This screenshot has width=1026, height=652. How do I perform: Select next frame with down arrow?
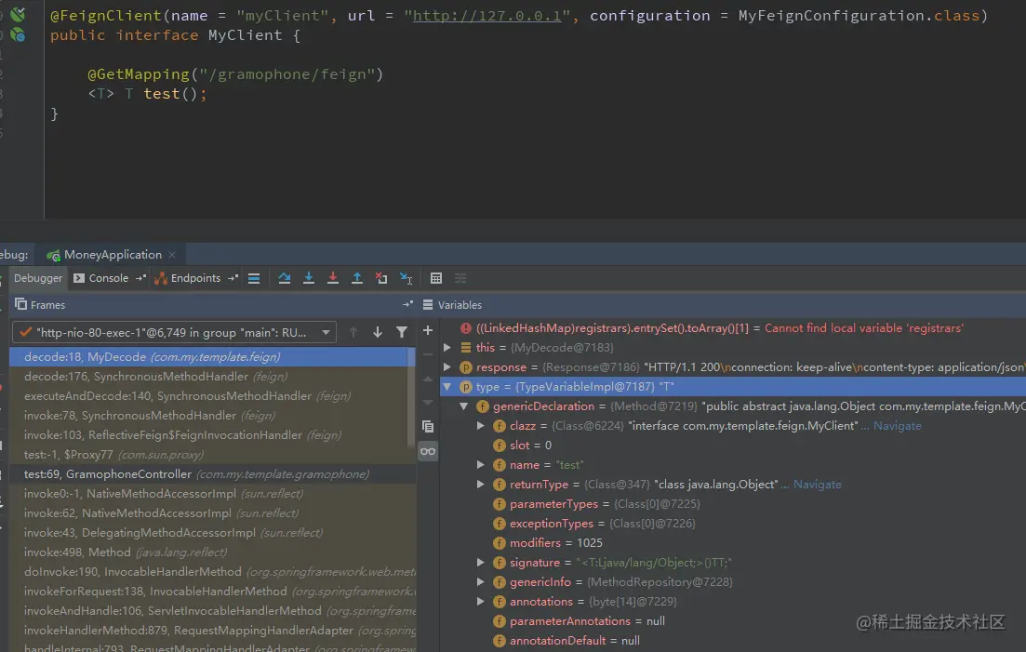(378, 332)
